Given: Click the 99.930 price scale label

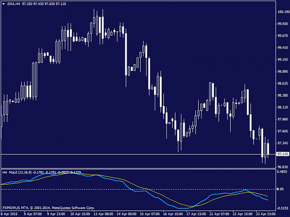Looking at the screenshot, I should click(283, 24).
